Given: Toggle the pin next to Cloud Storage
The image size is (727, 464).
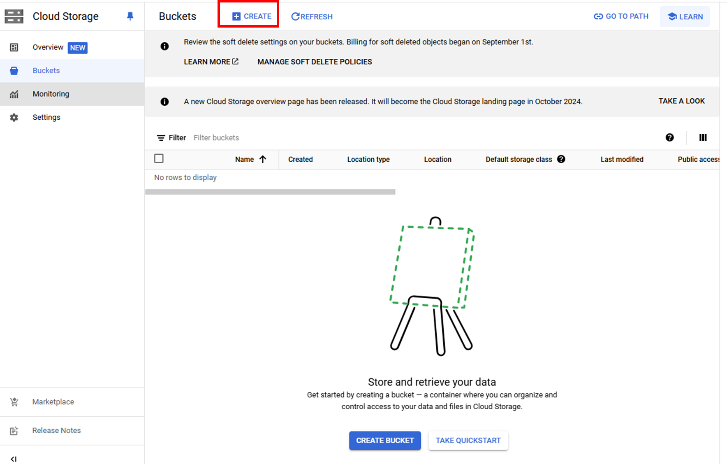Looking at the screenshot, I should tap(130, 16).
